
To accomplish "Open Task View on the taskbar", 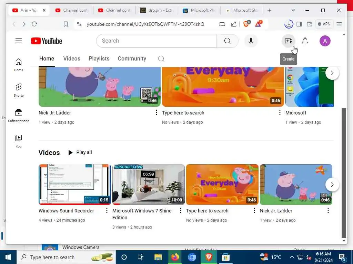I will [141, 257].
